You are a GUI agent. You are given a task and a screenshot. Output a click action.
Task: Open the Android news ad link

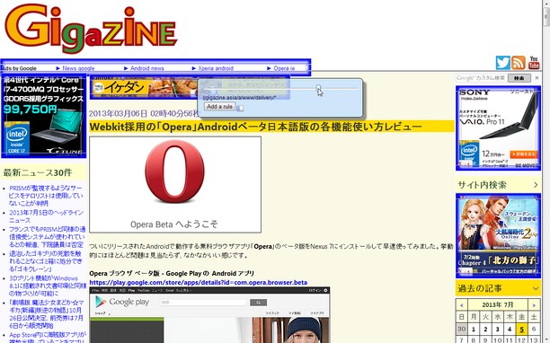tap(147, 68)
